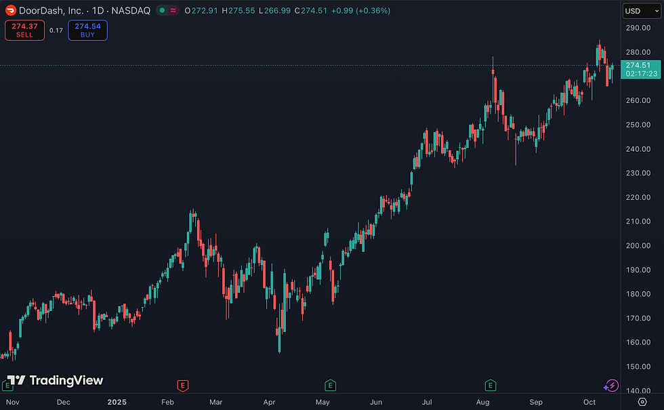Click the close value C274.51

pyautogui.click(x=311, y=11)
